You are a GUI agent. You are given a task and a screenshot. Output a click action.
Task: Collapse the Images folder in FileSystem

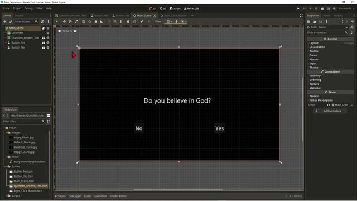pos(6,133)
